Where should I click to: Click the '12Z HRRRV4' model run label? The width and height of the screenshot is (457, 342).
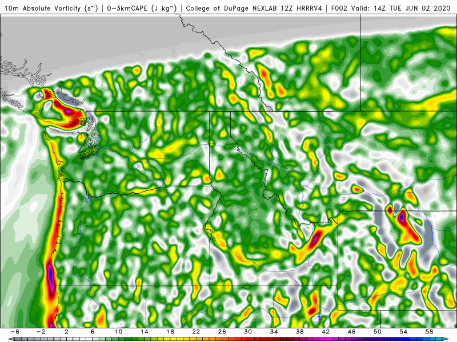(x=302, y=9)
